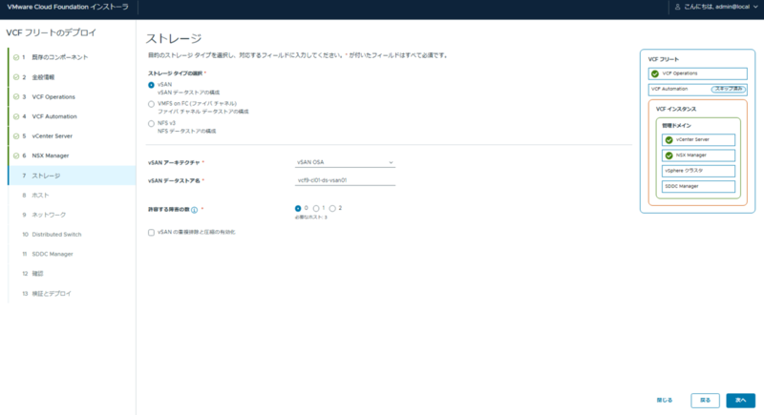
Task: Open the vSAN OSA architecture dropdown
Action: pos(345,162)
